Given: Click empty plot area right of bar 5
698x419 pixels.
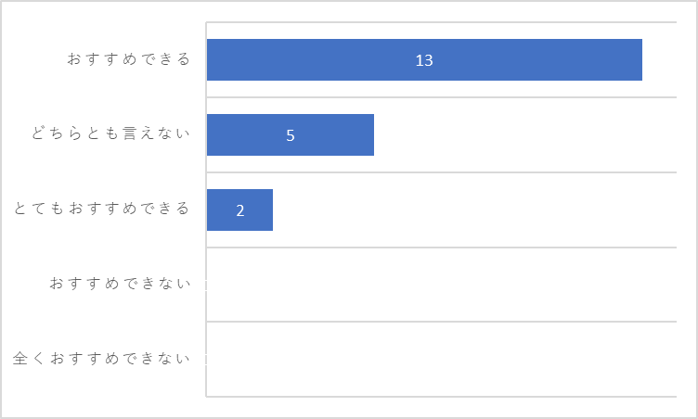Looking at the screenshot, I should (525, 134).
